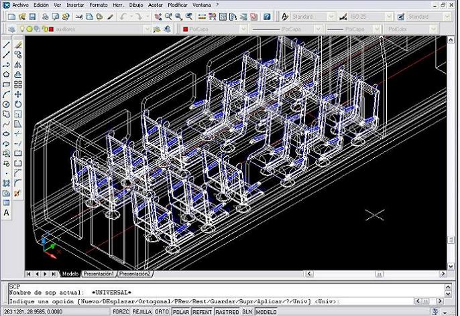The height and width of the screenshot is (316, 460).
Task: Open the Modificar menu
Action: 178,4
